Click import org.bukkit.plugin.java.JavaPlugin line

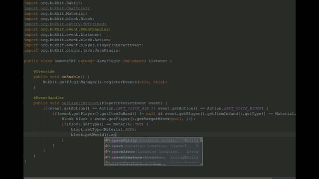[72, 51]
